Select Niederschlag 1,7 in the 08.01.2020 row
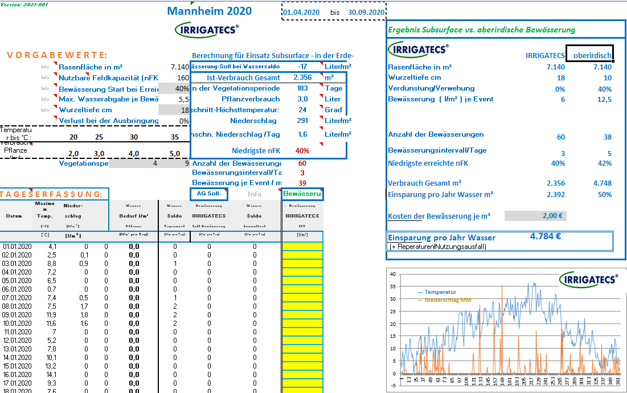 click(84, 306)
